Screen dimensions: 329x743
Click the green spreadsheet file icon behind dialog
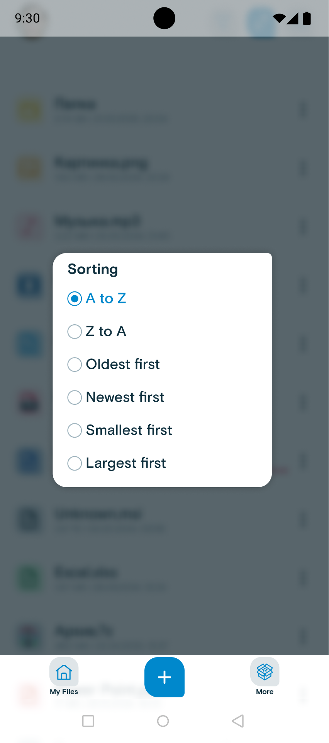pyautogui.click(x=30, y=579)
